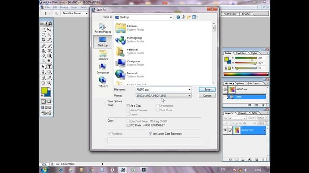Select the Move tool
This screenshot has height=173, width=309.
coord(49,30)
